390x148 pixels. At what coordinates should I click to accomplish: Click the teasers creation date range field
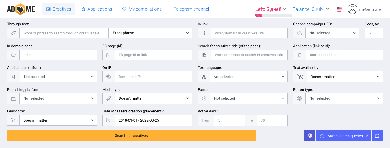click(153, 120)
